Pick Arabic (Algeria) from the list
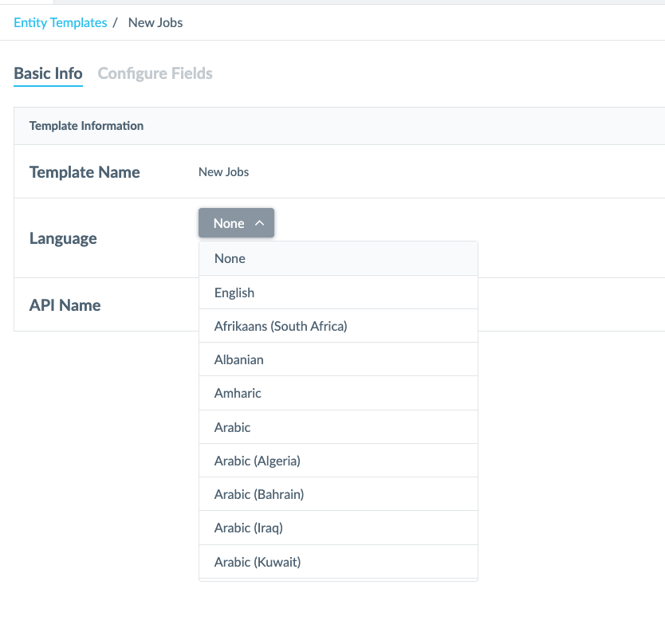 (x=338, y=461)
